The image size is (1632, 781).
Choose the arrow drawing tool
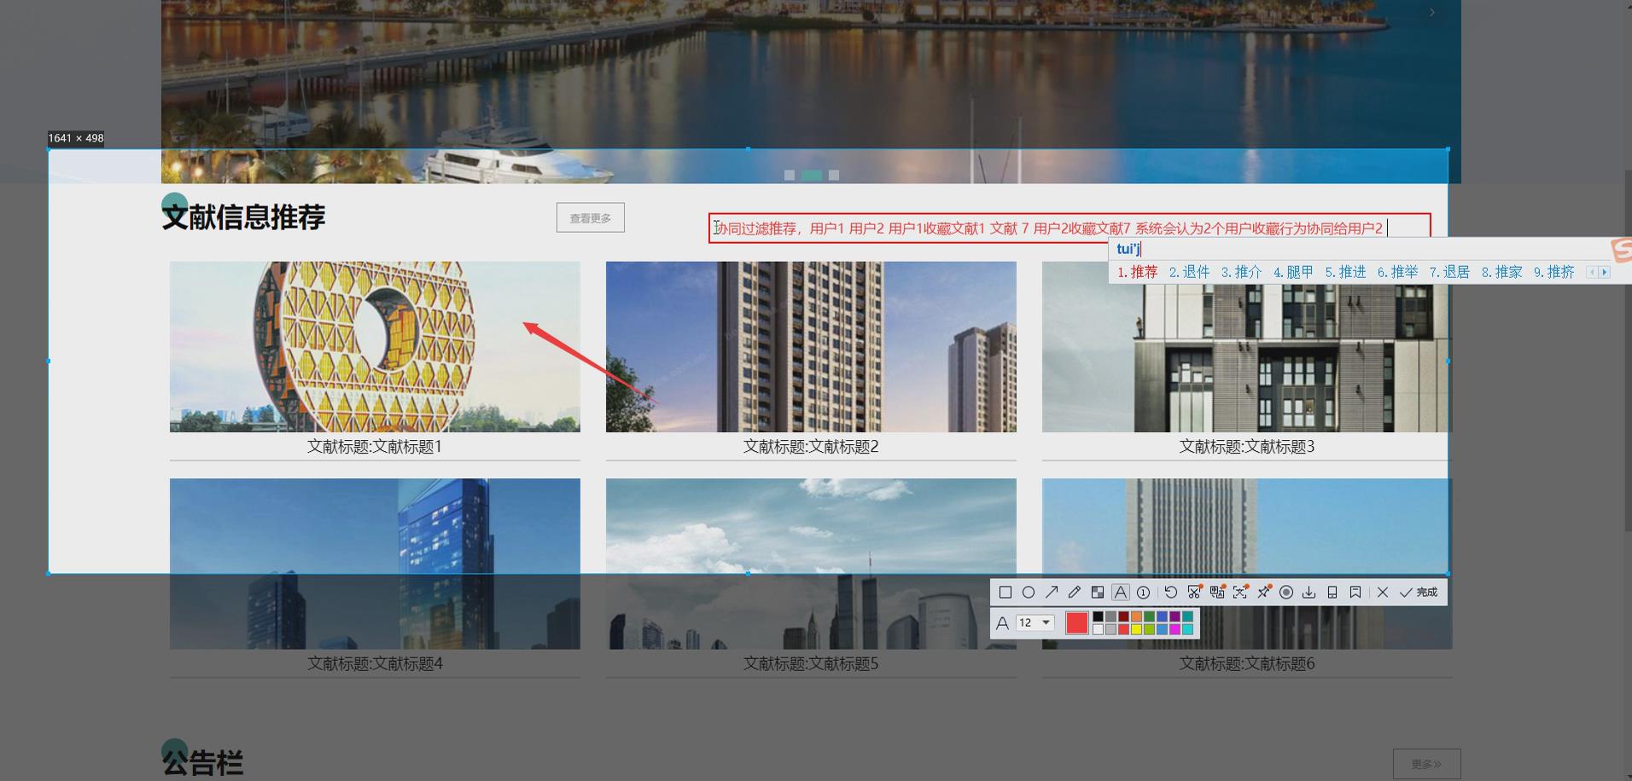coord(1052,593)
